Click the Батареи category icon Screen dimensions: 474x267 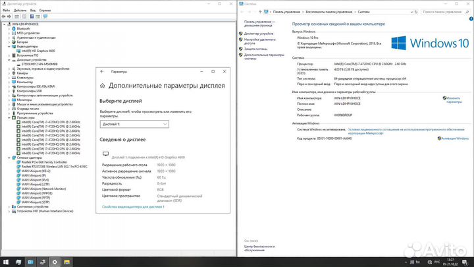pyautogui.click(x=14, y=42)
